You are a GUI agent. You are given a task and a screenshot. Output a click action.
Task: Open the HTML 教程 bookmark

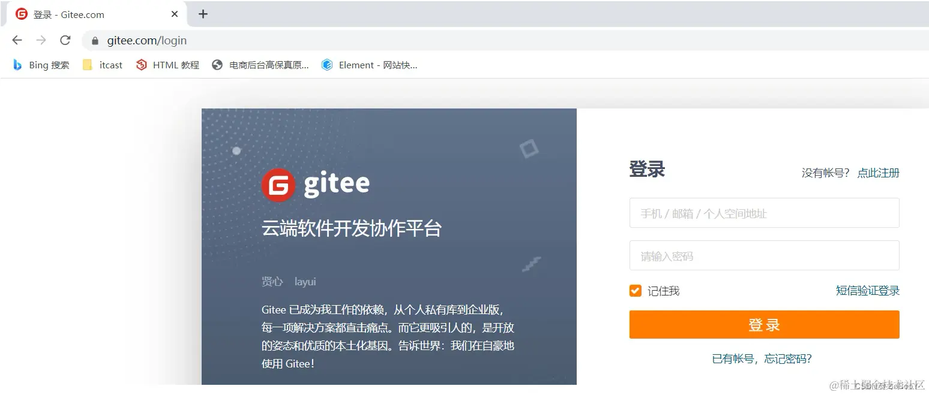[x=166, y=65]
